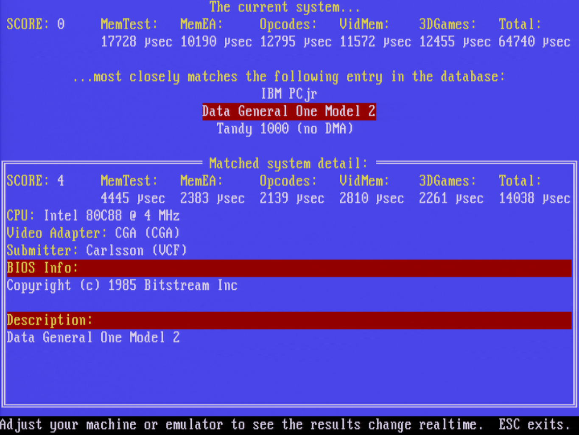Click the 'MemEA:' column header in matched detail

click(x=201, y=181)
